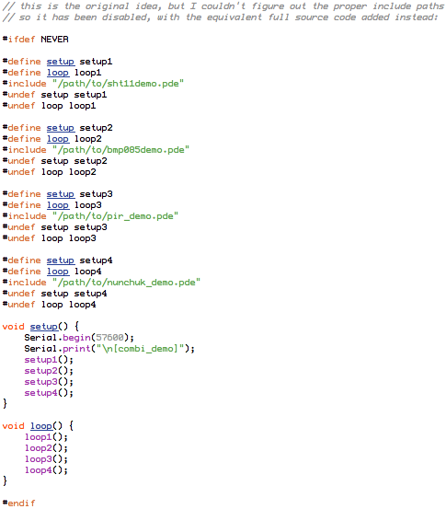The height and width of the screenshot is (509, 446).
Task: Click the sht11demo.pde include path string
Action: [x=118, y=84]
